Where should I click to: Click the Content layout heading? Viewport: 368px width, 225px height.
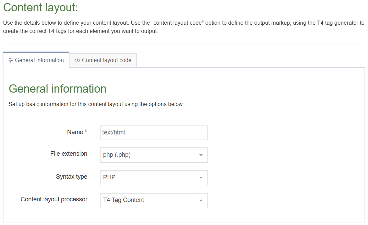(x=40, y=7)
